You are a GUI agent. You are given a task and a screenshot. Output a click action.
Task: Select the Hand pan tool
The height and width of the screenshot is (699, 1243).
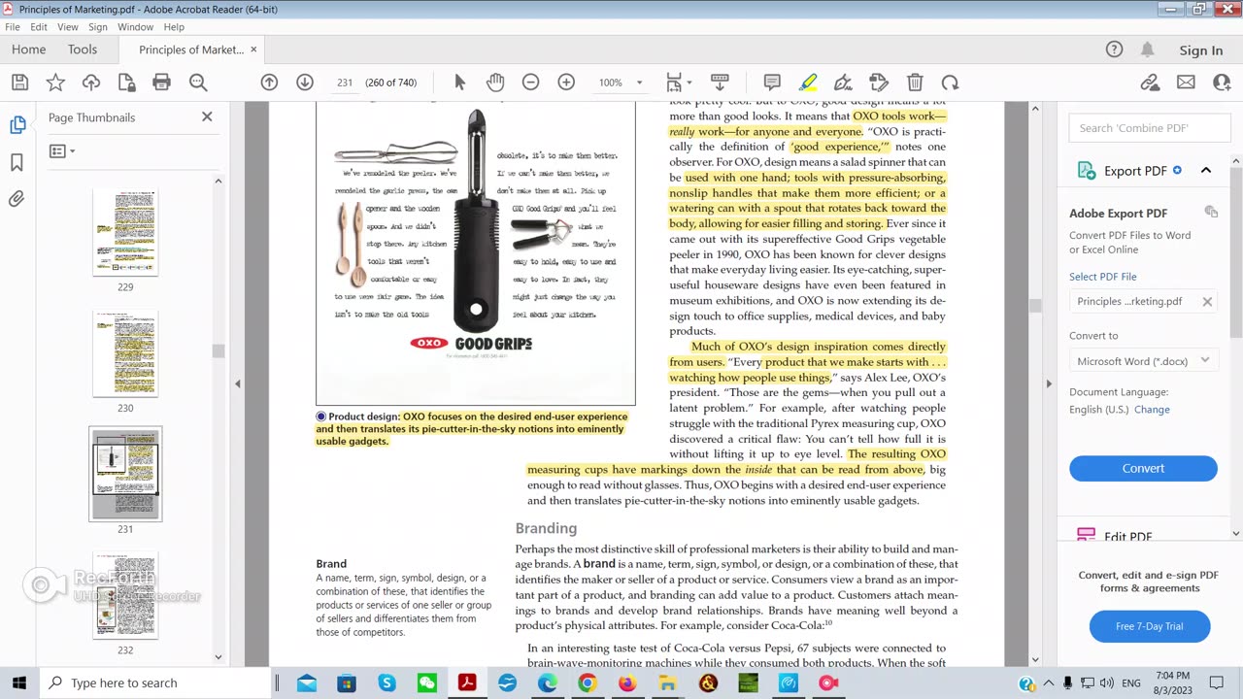[495, 83]
